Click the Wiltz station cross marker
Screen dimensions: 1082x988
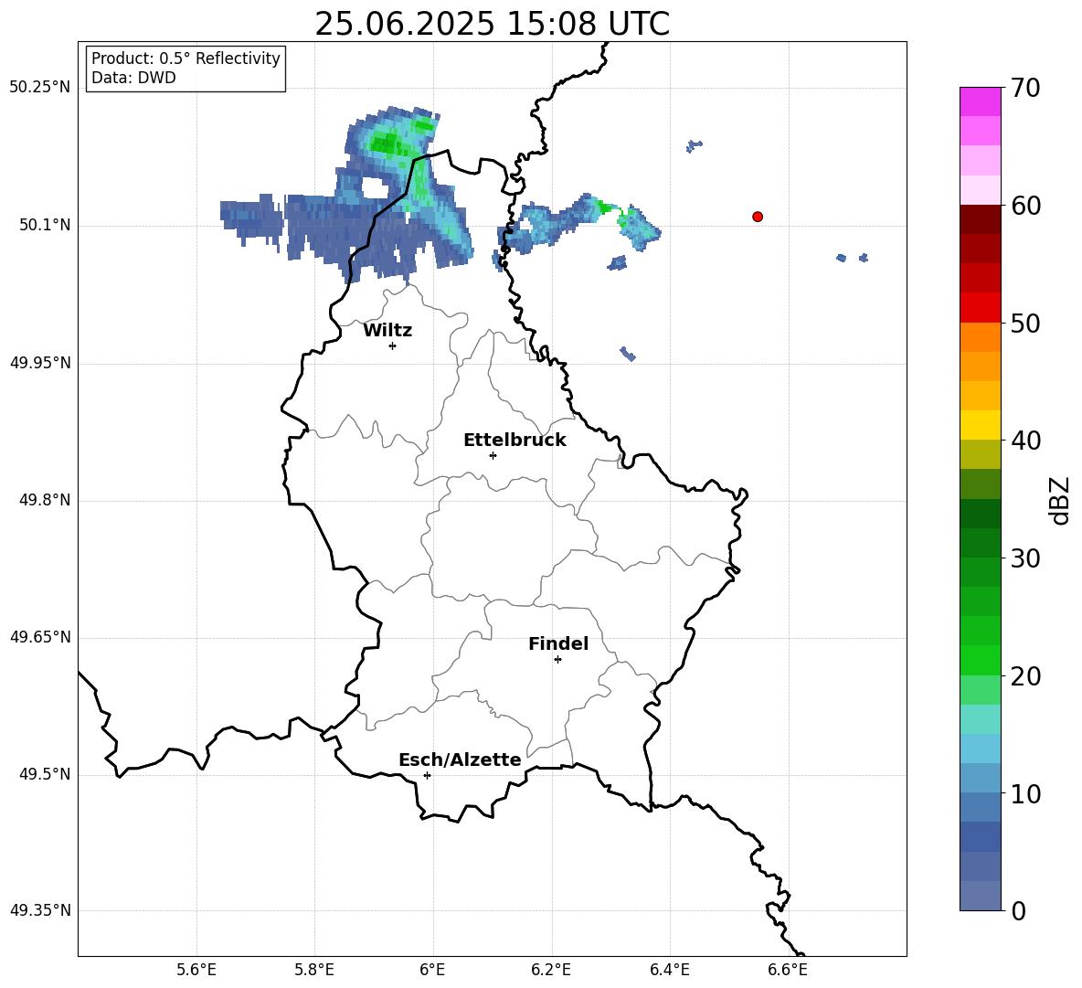point(393,345)
